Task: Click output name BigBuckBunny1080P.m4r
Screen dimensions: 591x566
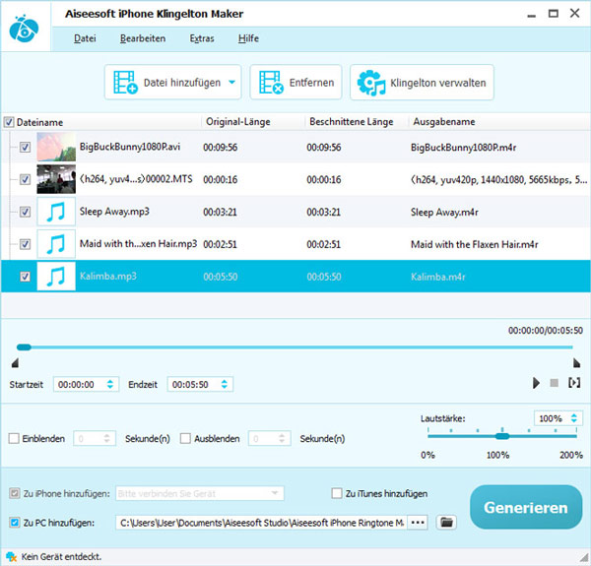Action: [463, 147]
